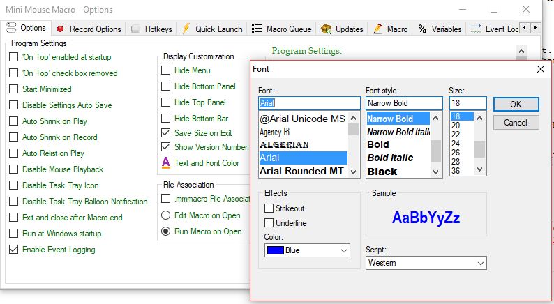Switch to the Macro Queue tab
Image resolution: width=554 pixels, height=304 pixels.
(x=282, y=29)
